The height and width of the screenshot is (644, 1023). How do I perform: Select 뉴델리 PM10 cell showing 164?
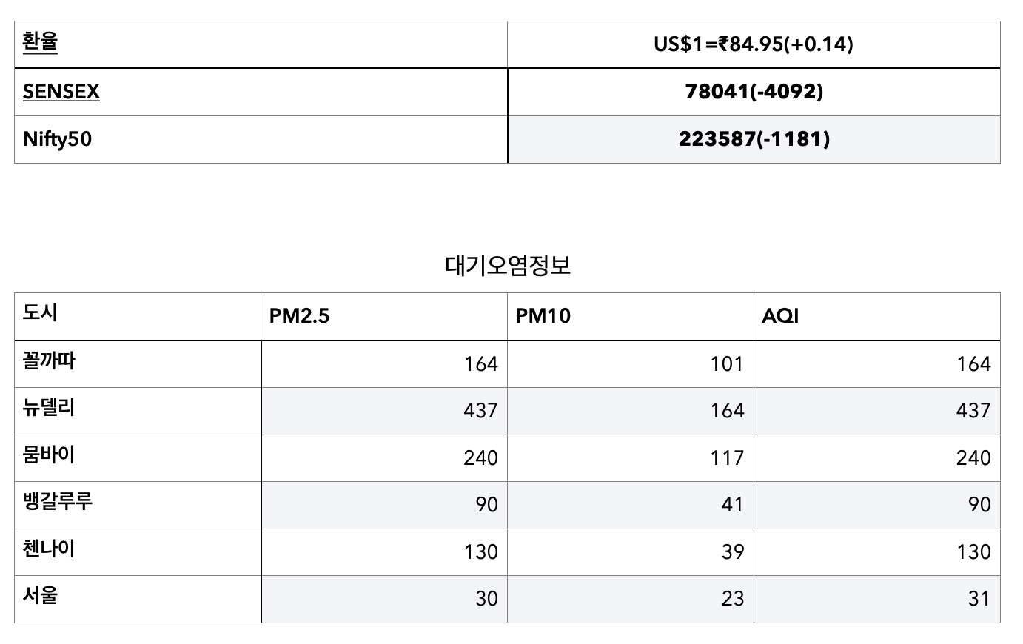click(x=631, y=411)
